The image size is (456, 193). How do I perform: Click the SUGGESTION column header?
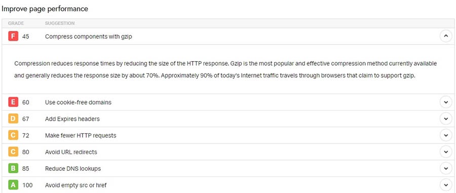coord(60,23)
